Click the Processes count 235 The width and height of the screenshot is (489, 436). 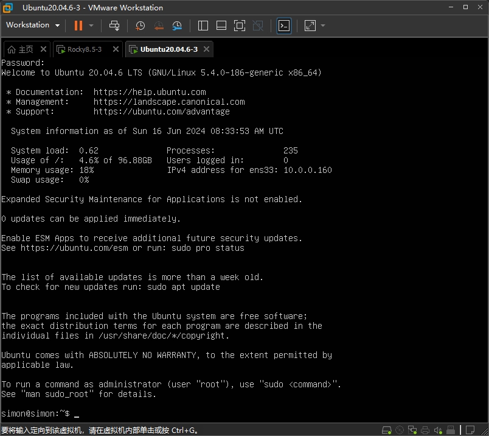(x=290, y=150)
